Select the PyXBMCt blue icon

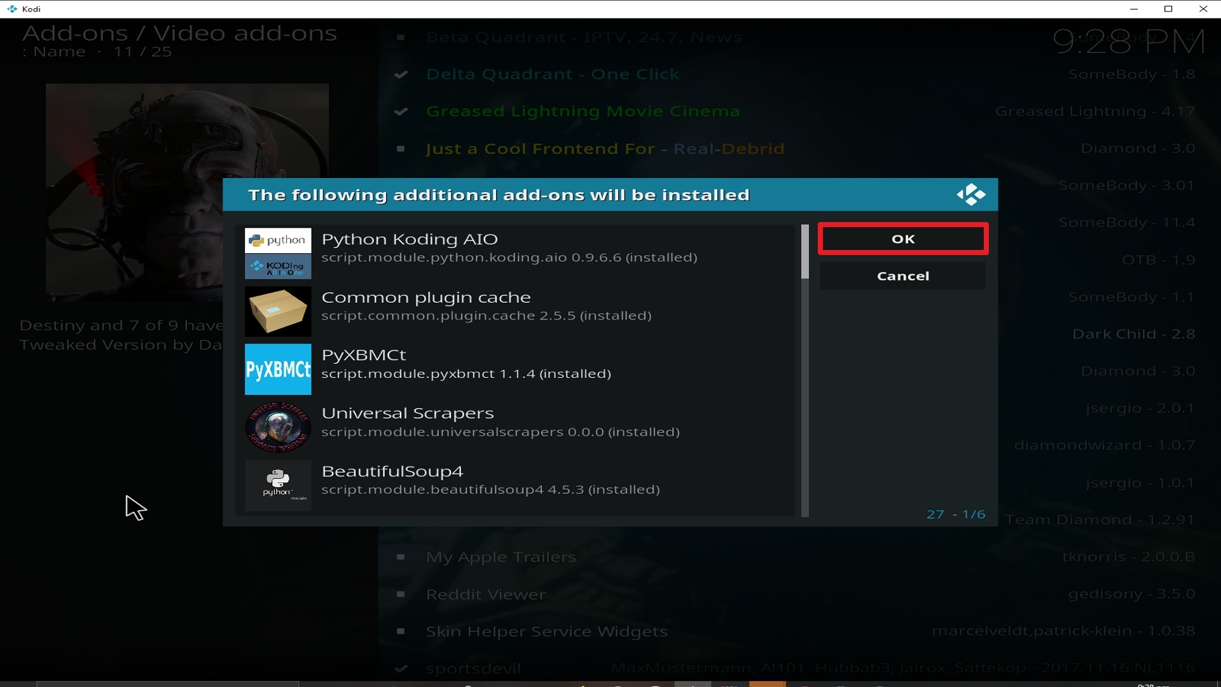(278, 370)
